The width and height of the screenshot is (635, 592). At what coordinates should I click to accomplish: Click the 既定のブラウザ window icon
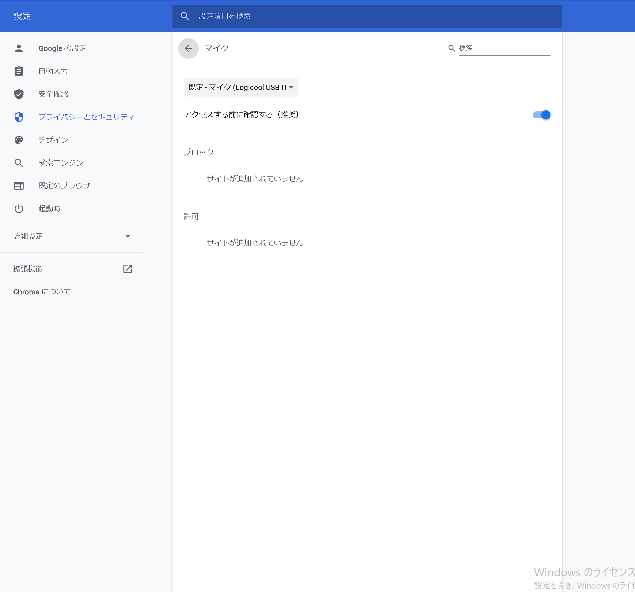coord(19,186)
